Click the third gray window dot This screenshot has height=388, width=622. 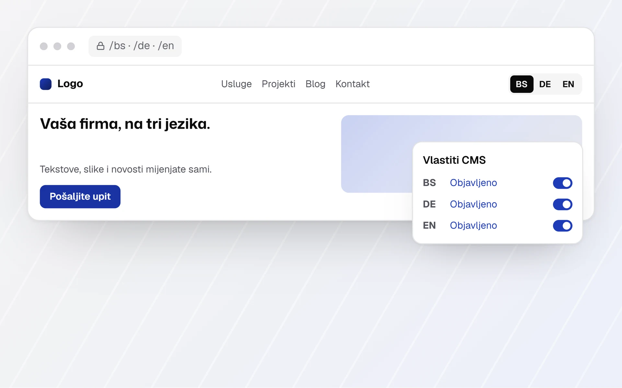71,46
